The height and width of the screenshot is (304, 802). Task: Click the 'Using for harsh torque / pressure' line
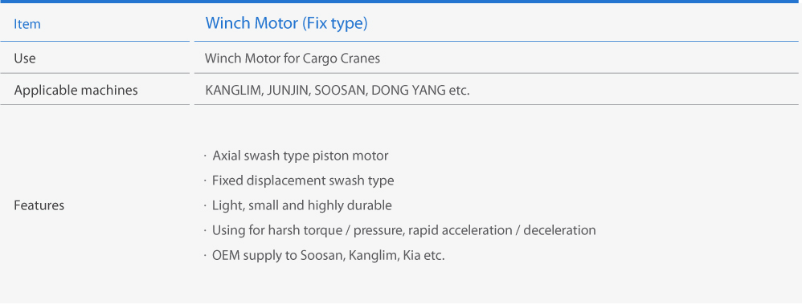coord(404,230)
